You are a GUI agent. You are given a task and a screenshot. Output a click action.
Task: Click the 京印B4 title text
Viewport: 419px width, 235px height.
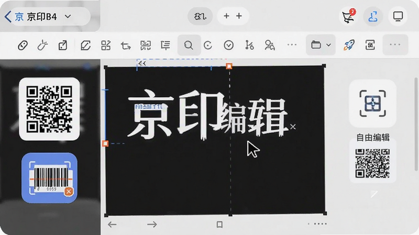pyautogui.click(x=42, y=17)
